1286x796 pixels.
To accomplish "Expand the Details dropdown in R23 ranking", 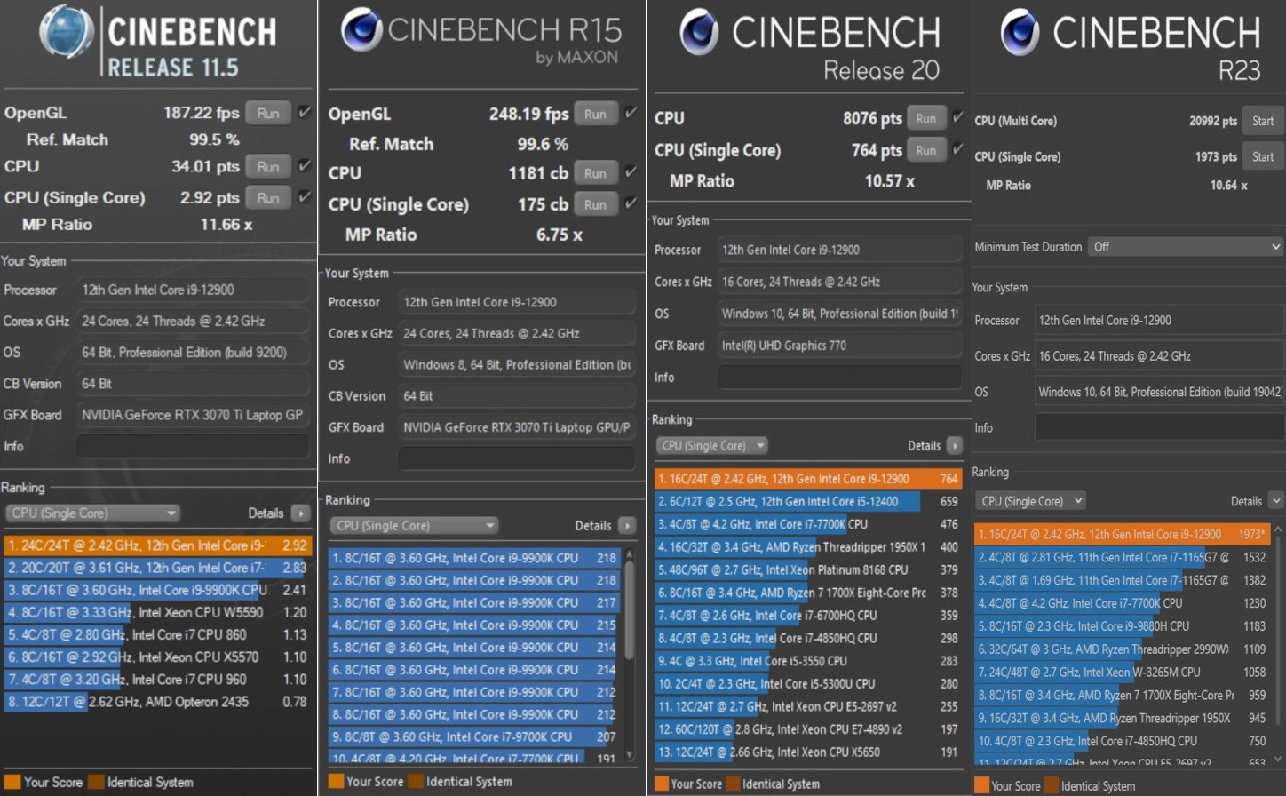I will [x=1275, y=501].
